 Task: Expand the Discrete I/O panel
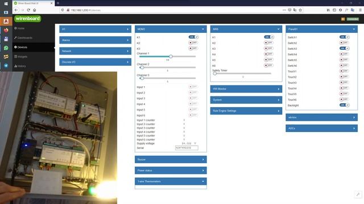pos(95,62)
